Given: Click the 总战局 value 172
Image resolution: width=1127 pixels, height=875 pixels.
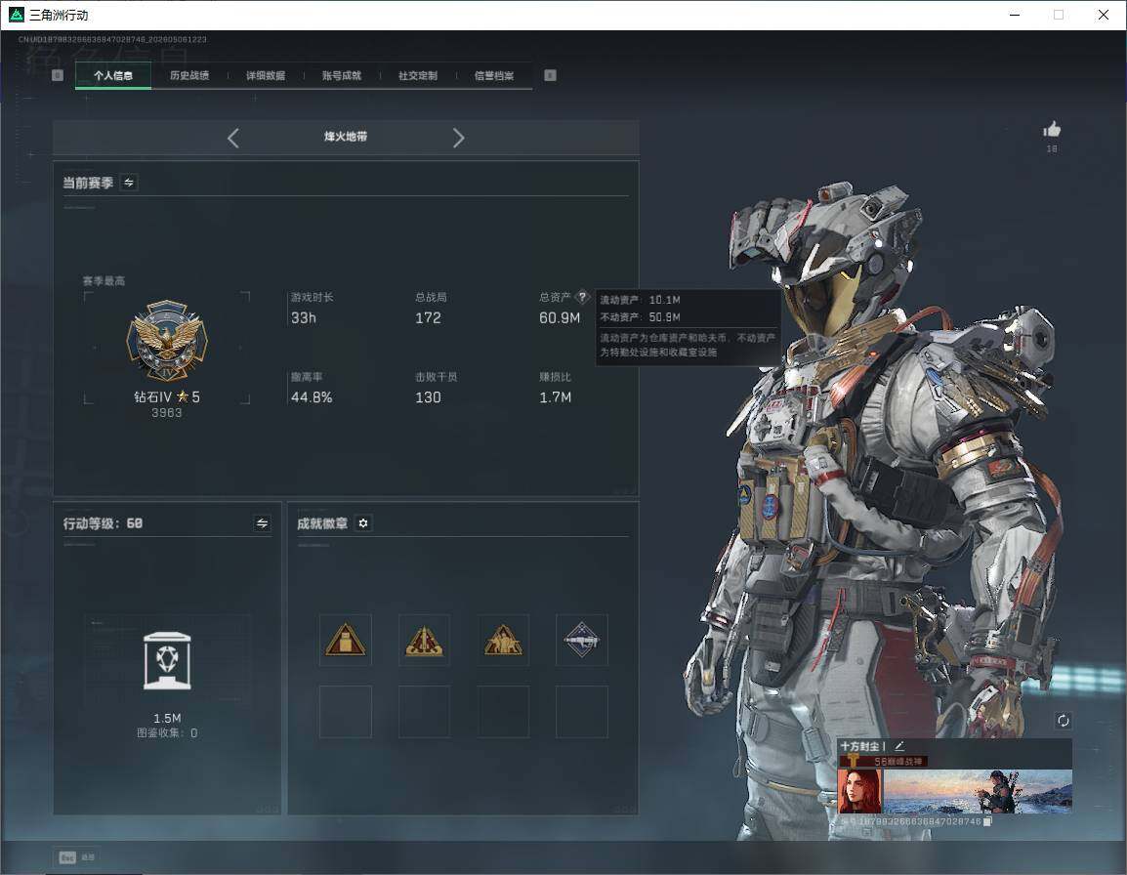Looking at the screenshot, I should pyautogui.click(x=428, y=317).
